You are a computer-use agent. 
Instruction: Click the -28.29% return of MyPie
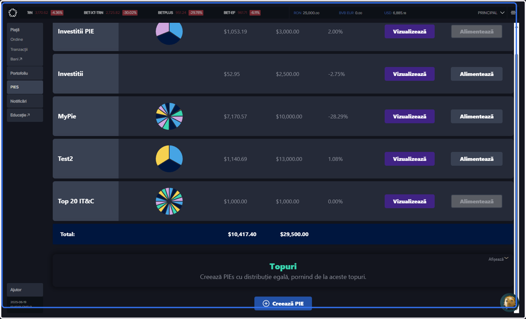pyautogui.click(x=338, y=116)
